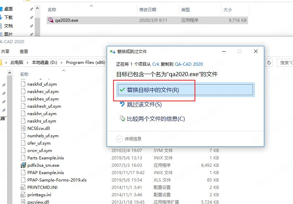
Task: Open 图片 in quick access
Action: point(8,34)
